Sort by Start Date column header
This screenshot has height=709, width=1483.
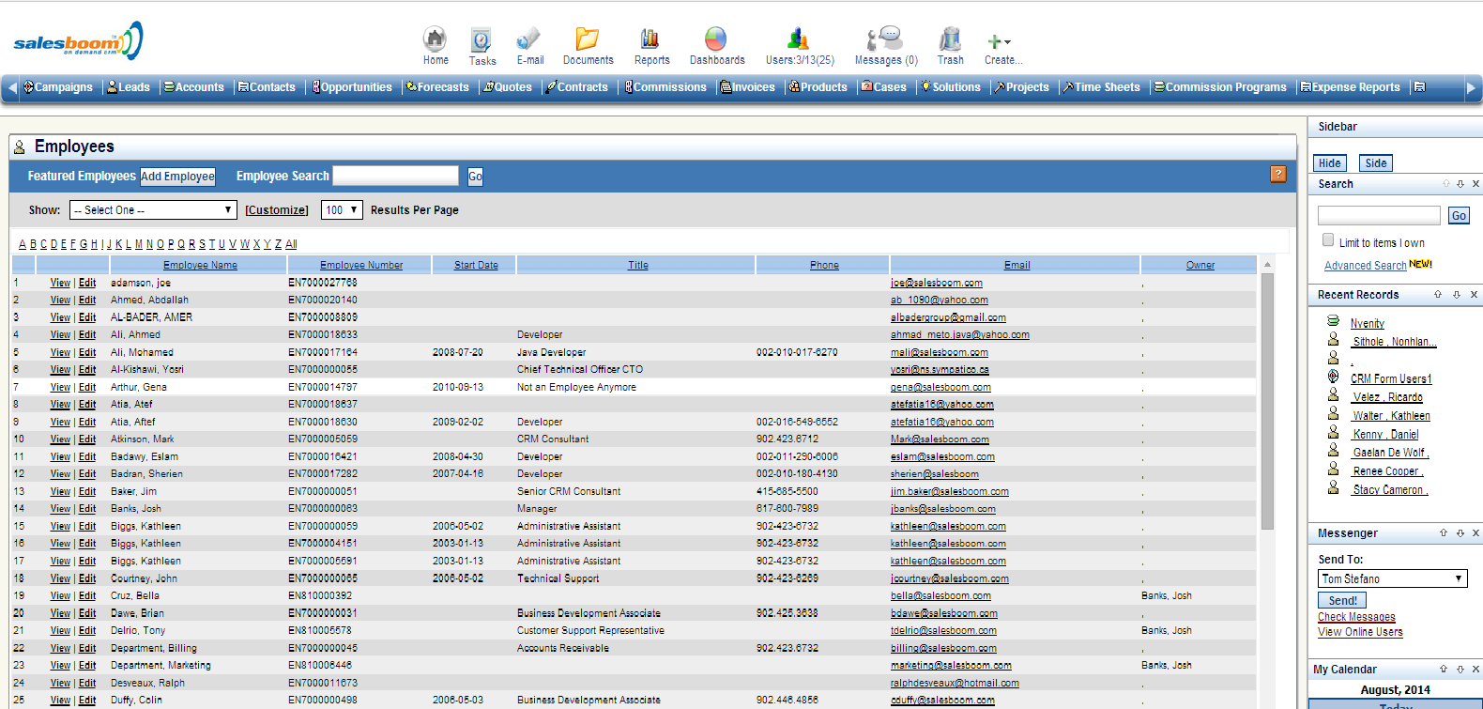[476, 265]
